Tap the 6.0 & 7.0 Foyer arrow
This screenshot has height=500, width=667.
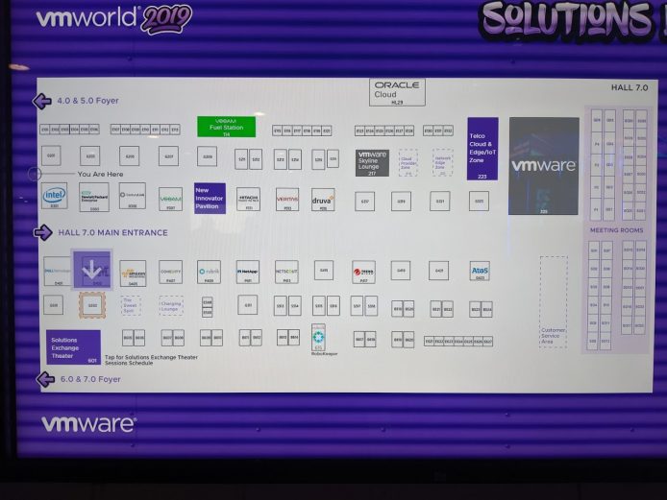45,379
